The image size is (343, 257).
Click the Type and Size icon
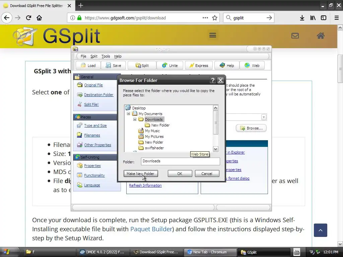(x=80, y=125)
